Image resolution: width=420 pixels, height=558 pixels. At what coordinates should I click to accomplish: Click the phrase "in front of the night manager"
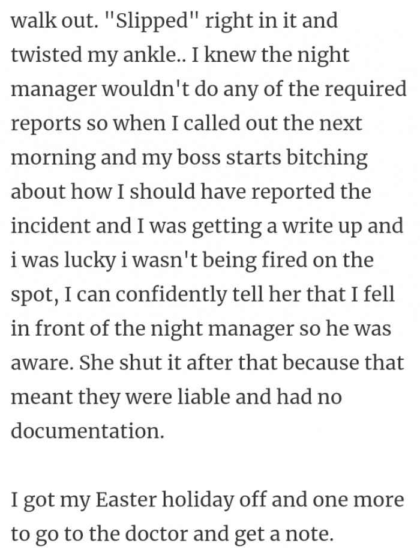click(152, 329)
